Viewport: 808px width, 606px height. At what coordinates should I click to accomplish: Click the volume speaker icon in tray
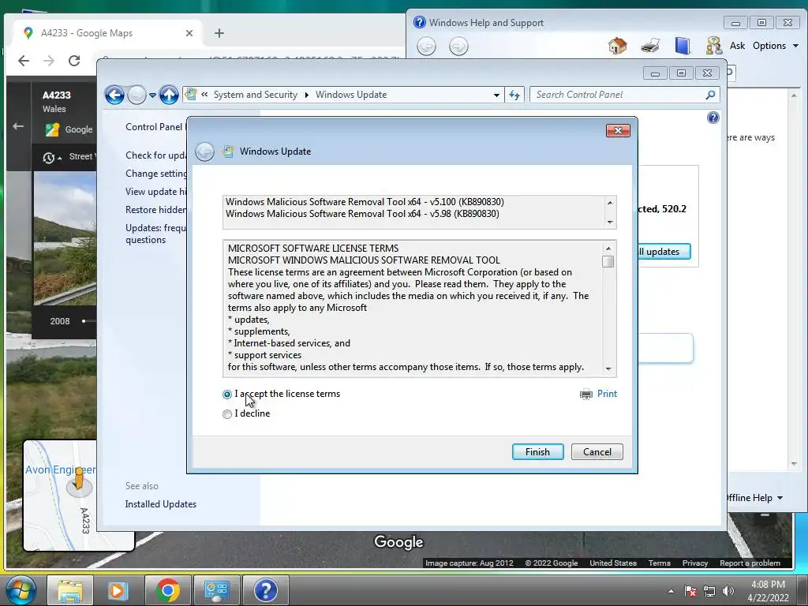click(x=728, y=591)
